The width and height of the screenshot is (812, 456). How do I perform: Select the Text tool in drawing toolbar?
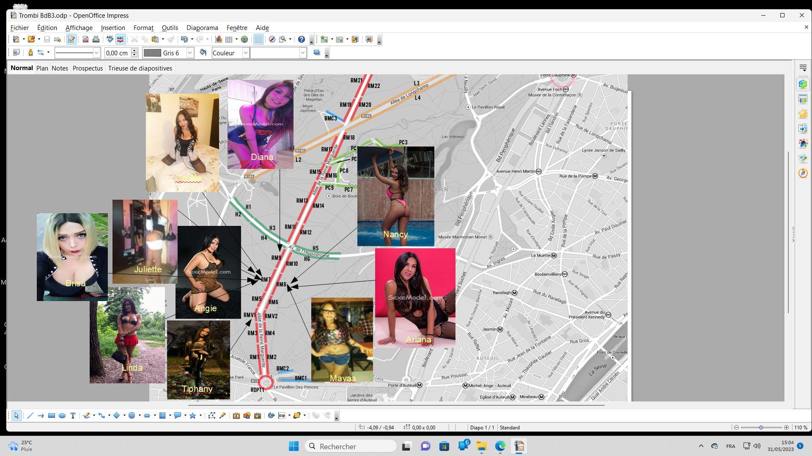pos(73,416)
